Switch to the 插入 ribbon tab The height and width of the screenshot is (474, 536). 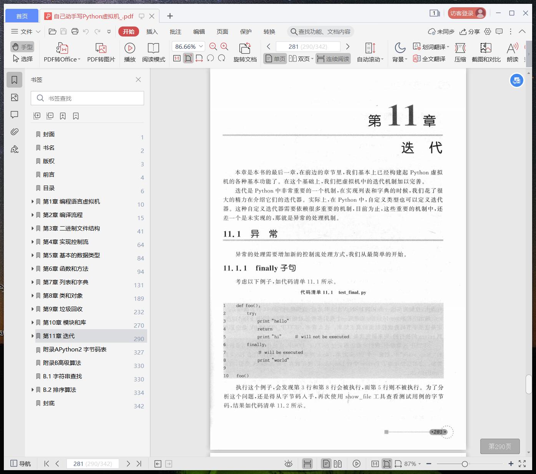pyautogui.click(x=152, y=31)
